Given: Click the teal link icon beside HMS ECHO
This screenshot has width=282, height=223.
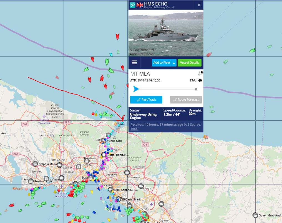Looking at the screenshot, I should click(x=133, y=5).
